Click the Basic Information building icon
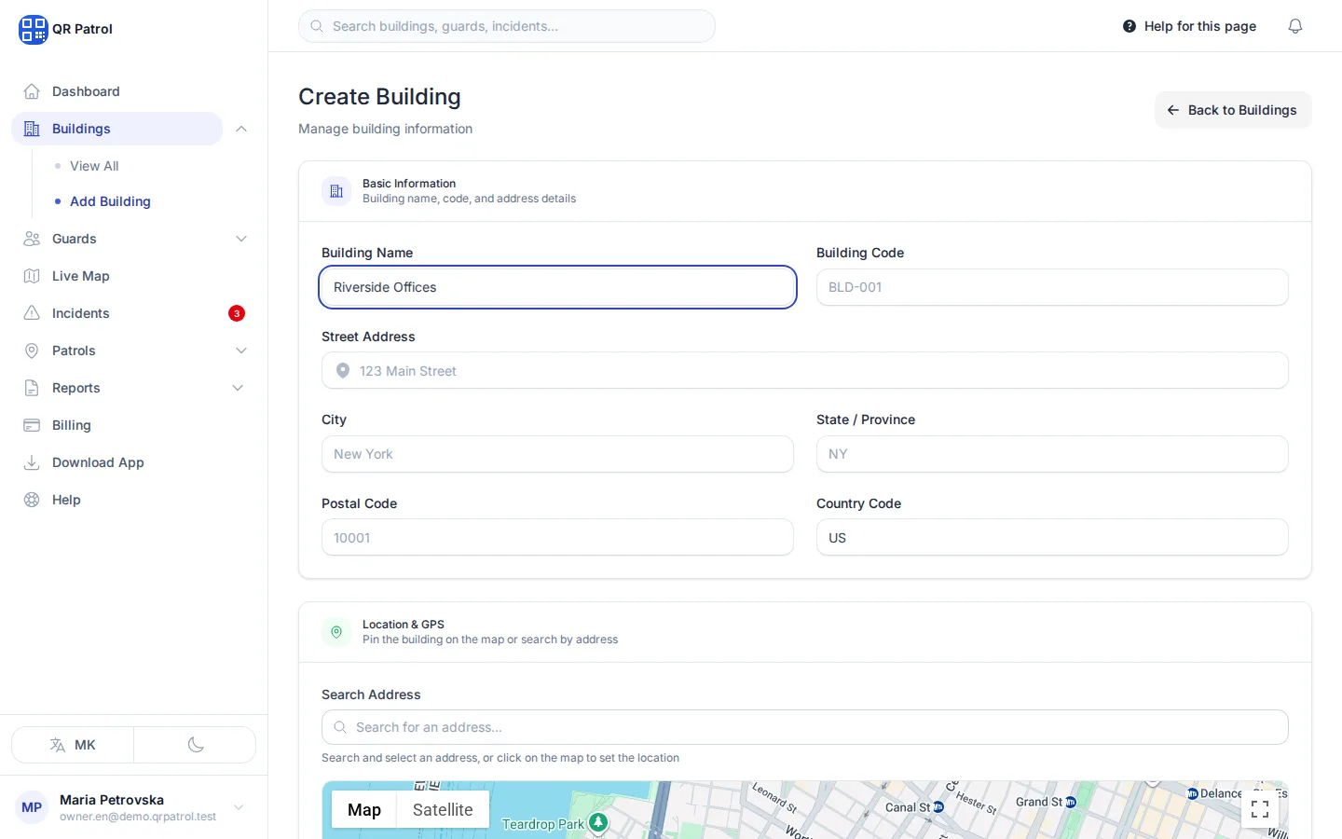1342x839 pixels. coord(336,191)
